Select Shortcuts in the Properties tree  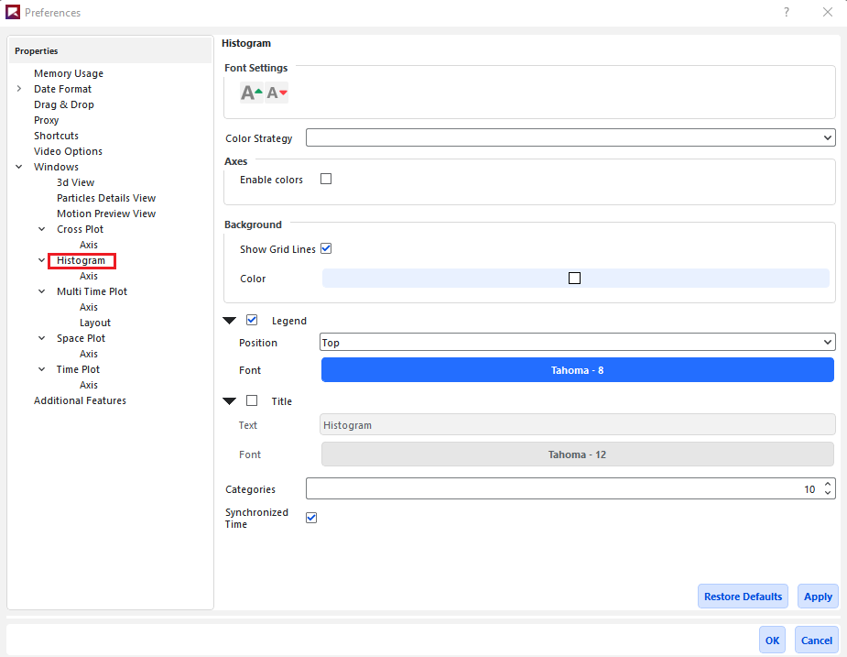click(x=56, y=135)
